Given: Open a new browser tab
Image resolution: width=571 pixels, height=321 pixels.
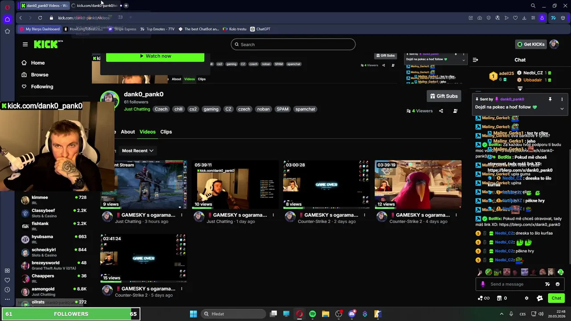Looking at the screenshot, I should pyautogui.click(x=126, y=5).
